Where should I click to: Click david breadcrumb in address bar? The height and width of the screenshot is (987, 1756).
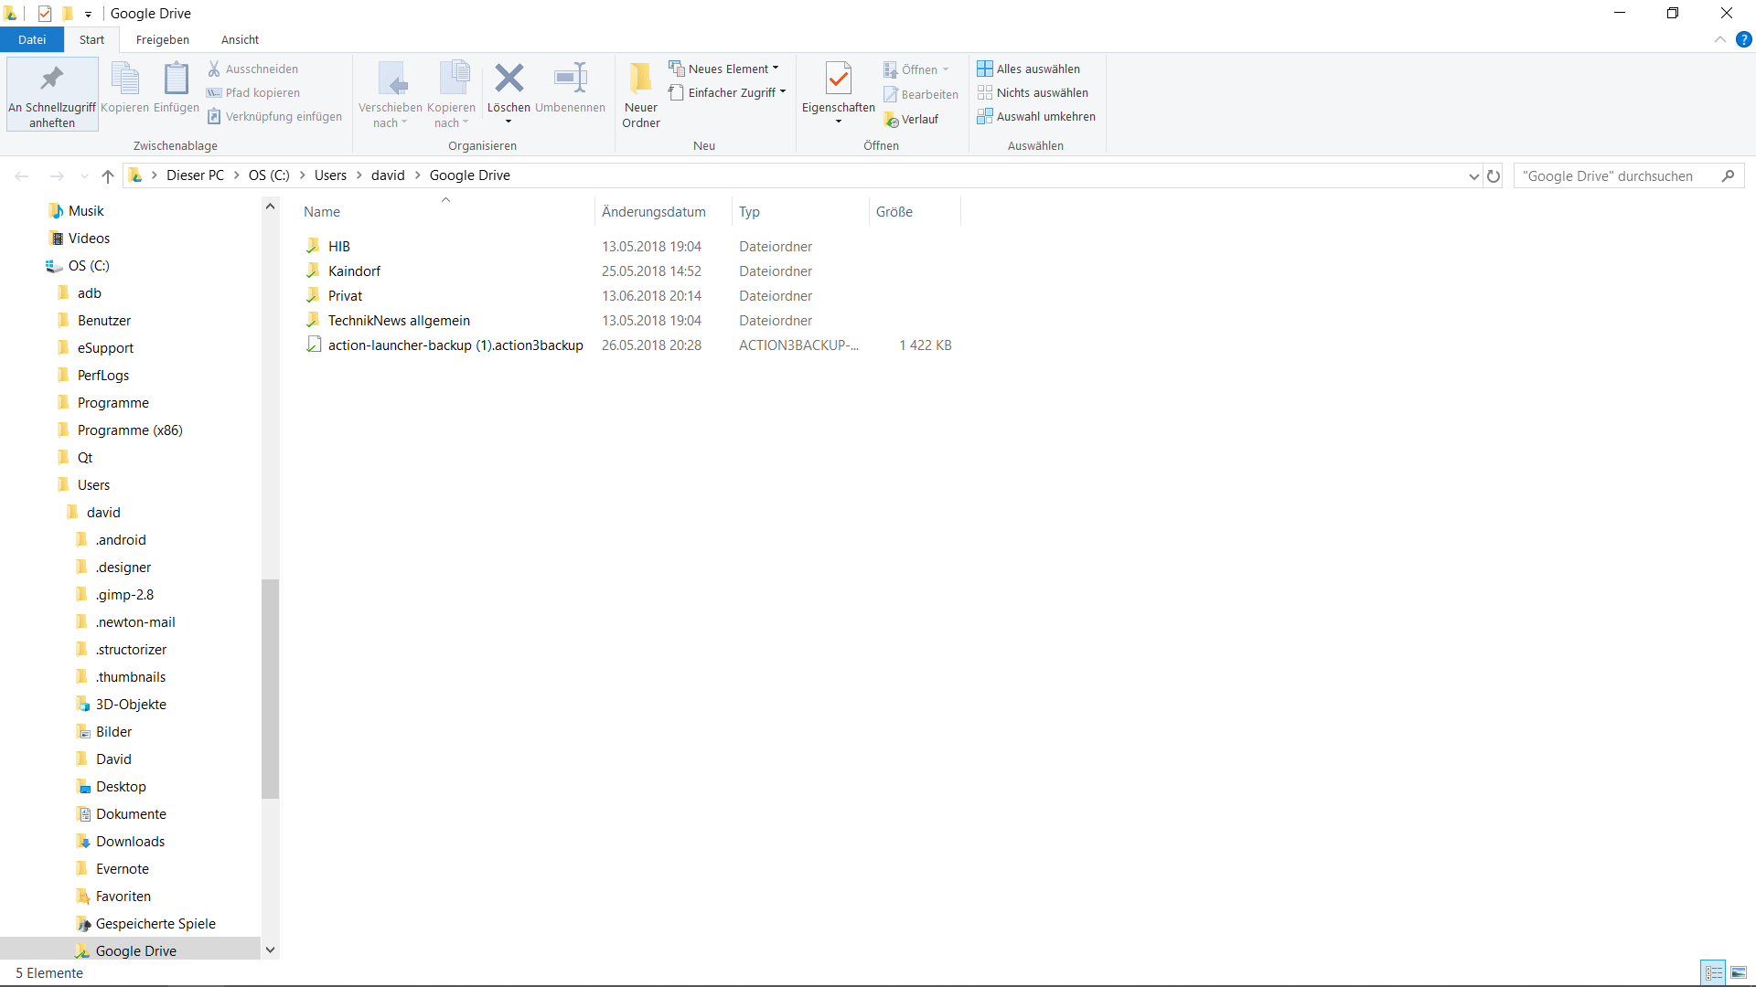[x=388, y=175]
